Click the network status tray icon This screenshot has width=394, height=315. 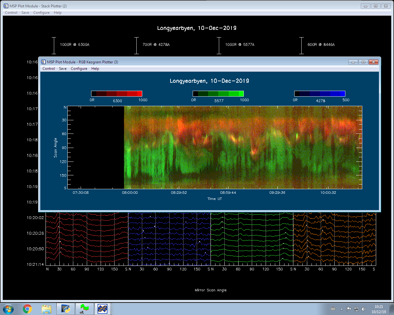[x=356, y=309]
